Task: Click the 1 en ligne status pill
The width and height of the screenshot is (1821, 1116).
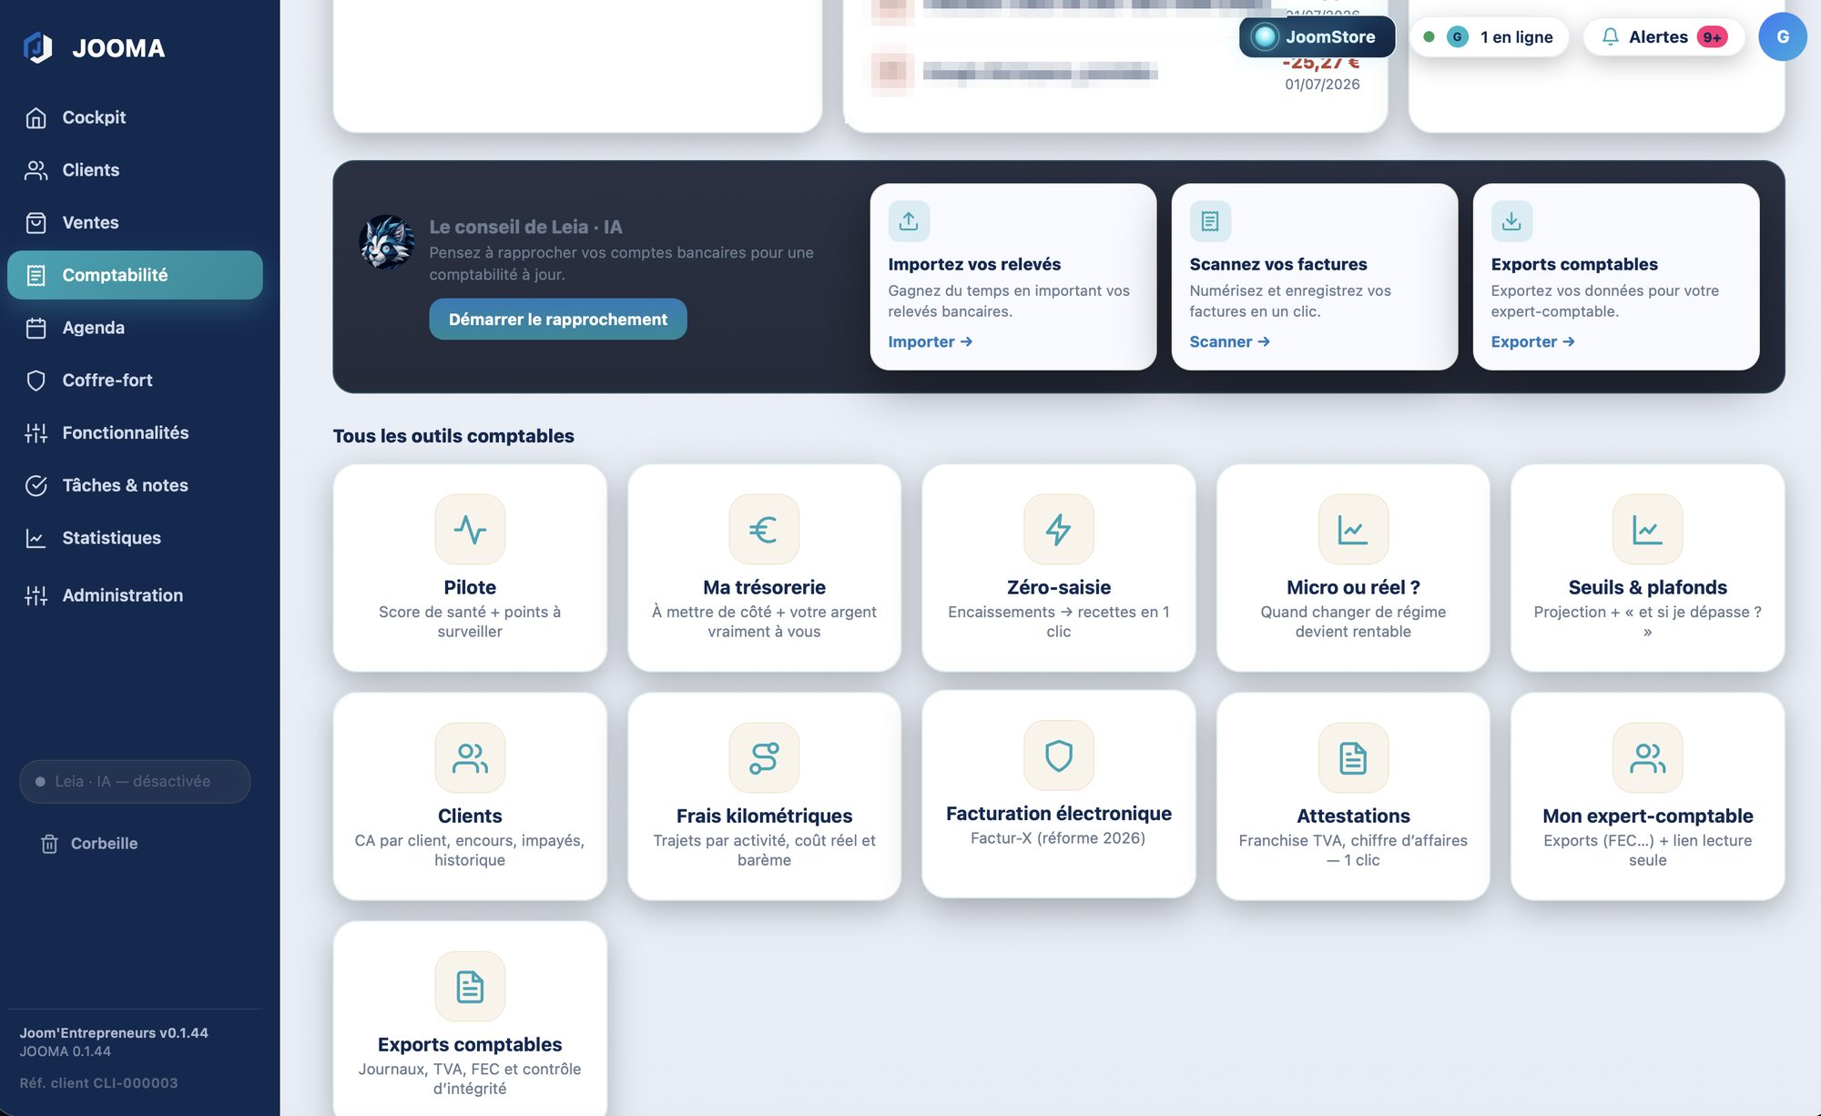Action: tap(1490, 37)
